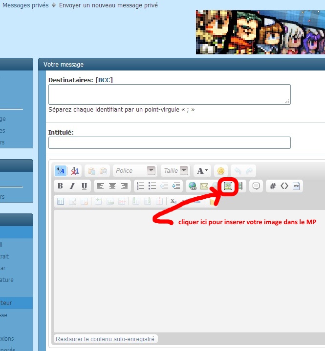Click the Messages privés breadcrumb link
Image resolution: width=325 pixels, height=351 pixels.
pyautogui.click(x=25, y=5)
